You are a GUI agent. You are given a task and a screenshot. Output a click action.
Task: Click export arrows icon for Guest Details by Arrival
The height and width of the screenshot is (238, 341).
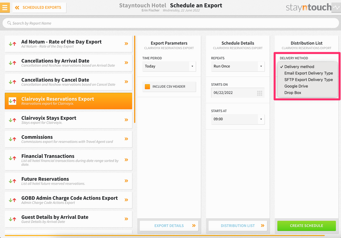(12, 219)
